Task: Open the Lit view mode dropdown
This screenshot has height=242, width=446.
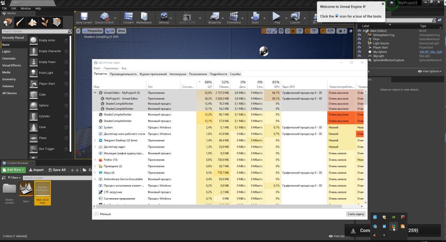Action: point(110,31)
